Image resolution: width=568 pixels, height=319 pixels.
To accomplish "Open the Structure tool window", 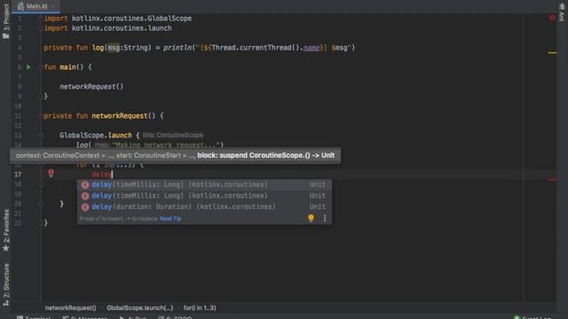I will [6, 285].
